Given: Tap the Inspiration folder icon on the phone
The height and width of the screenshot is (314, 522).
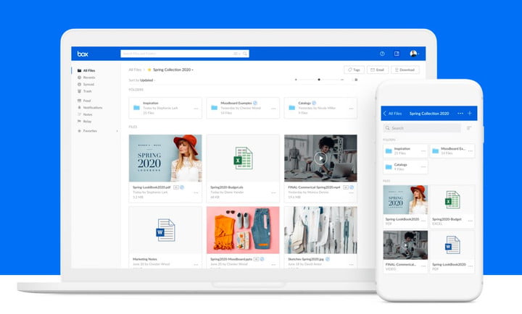Looking at the screenshot, I should pyautogui.click(x=389, y=151).
